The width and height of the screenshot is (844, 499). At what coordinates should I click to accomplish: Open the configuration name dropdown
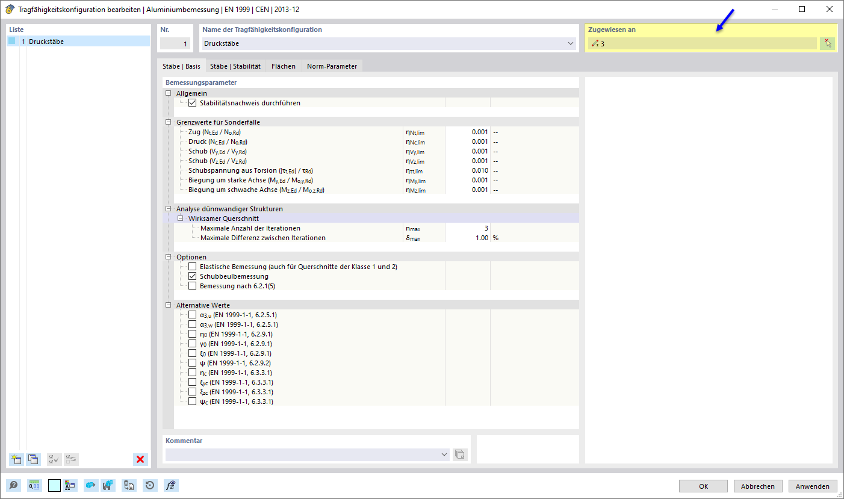pos(569,43)
